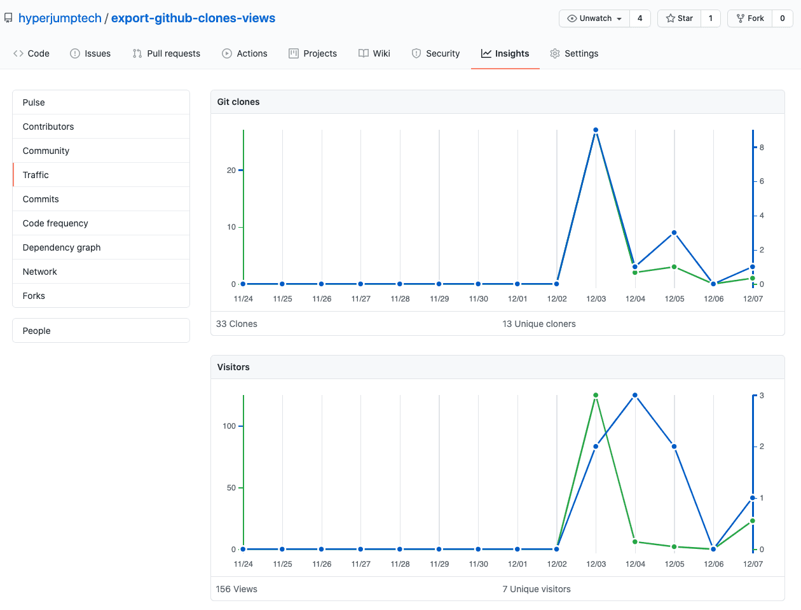Switch to the Projects tab
The height and width of the screenshot is (610, 801).
point(313,53)
